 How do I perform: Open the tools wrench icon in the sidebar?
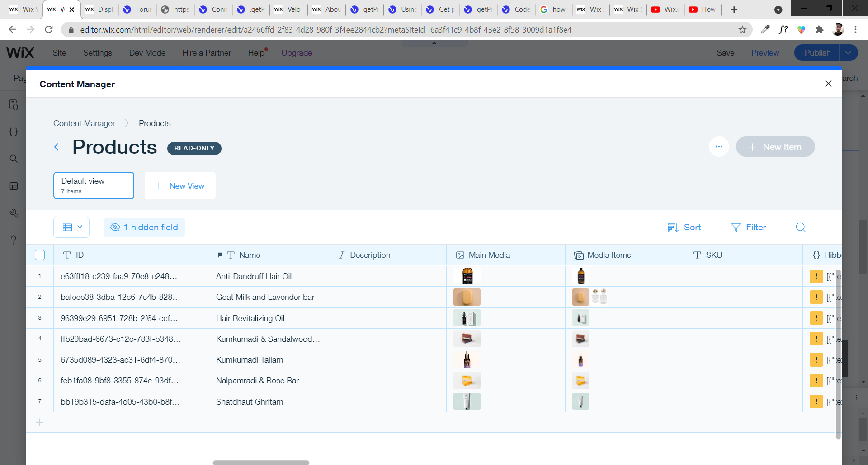tap(14, 213)
